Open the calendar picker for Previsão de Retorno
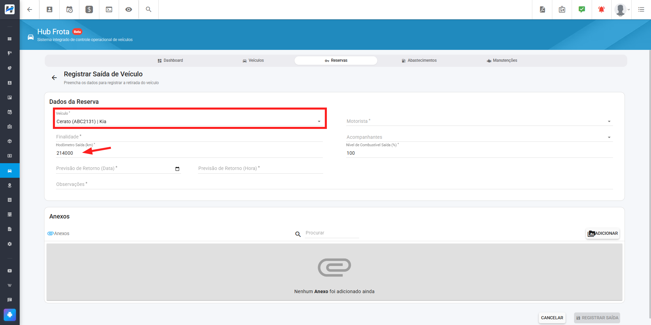The width and height of the screenshot is (651, 325). (x=177, y=169)
